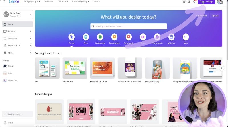
Task: Select the Websites category icon
Action: (172, 37)
